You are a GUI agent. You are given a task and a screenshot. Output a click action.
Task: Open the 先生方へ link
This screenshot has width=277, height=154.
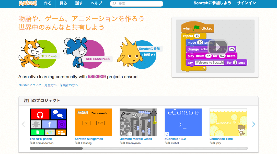pos(51,85)
